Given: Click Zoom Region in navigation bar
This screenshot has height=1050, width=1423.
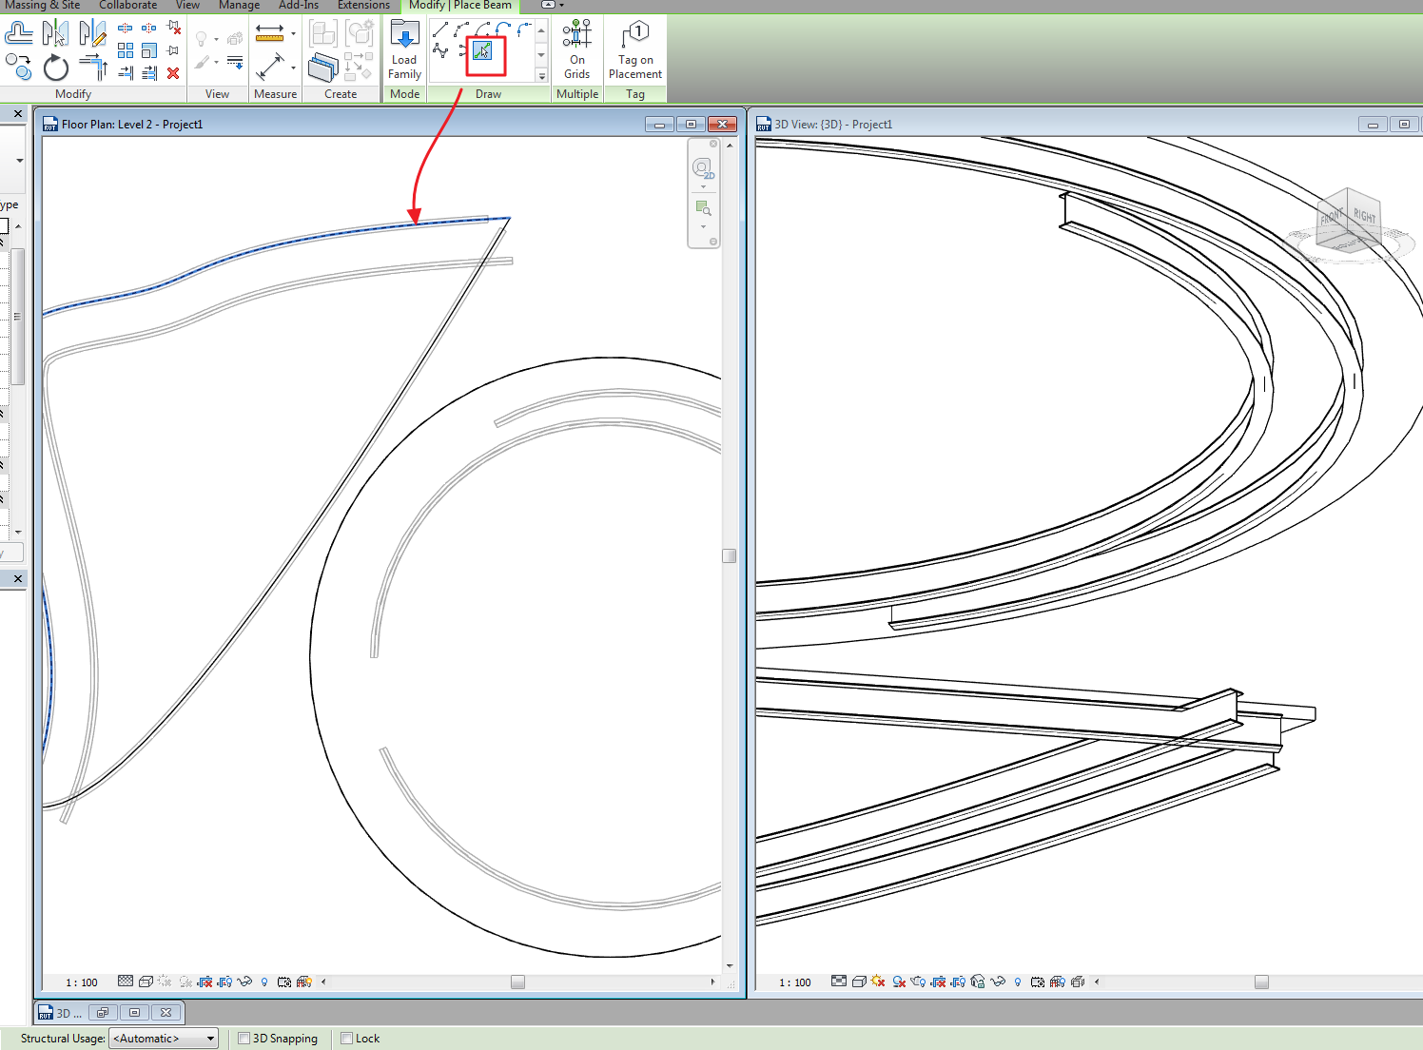Looking at the screenshot, I should click(x=703, y=208).
